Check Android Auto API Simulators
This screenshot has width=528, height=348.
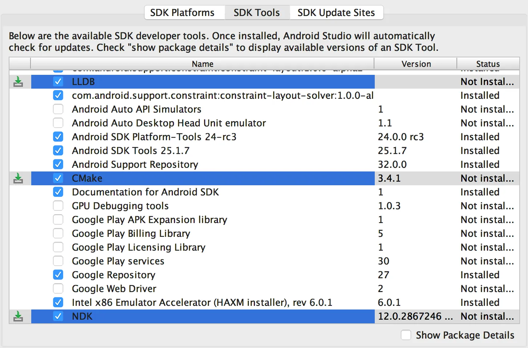[x=58, y=109]
